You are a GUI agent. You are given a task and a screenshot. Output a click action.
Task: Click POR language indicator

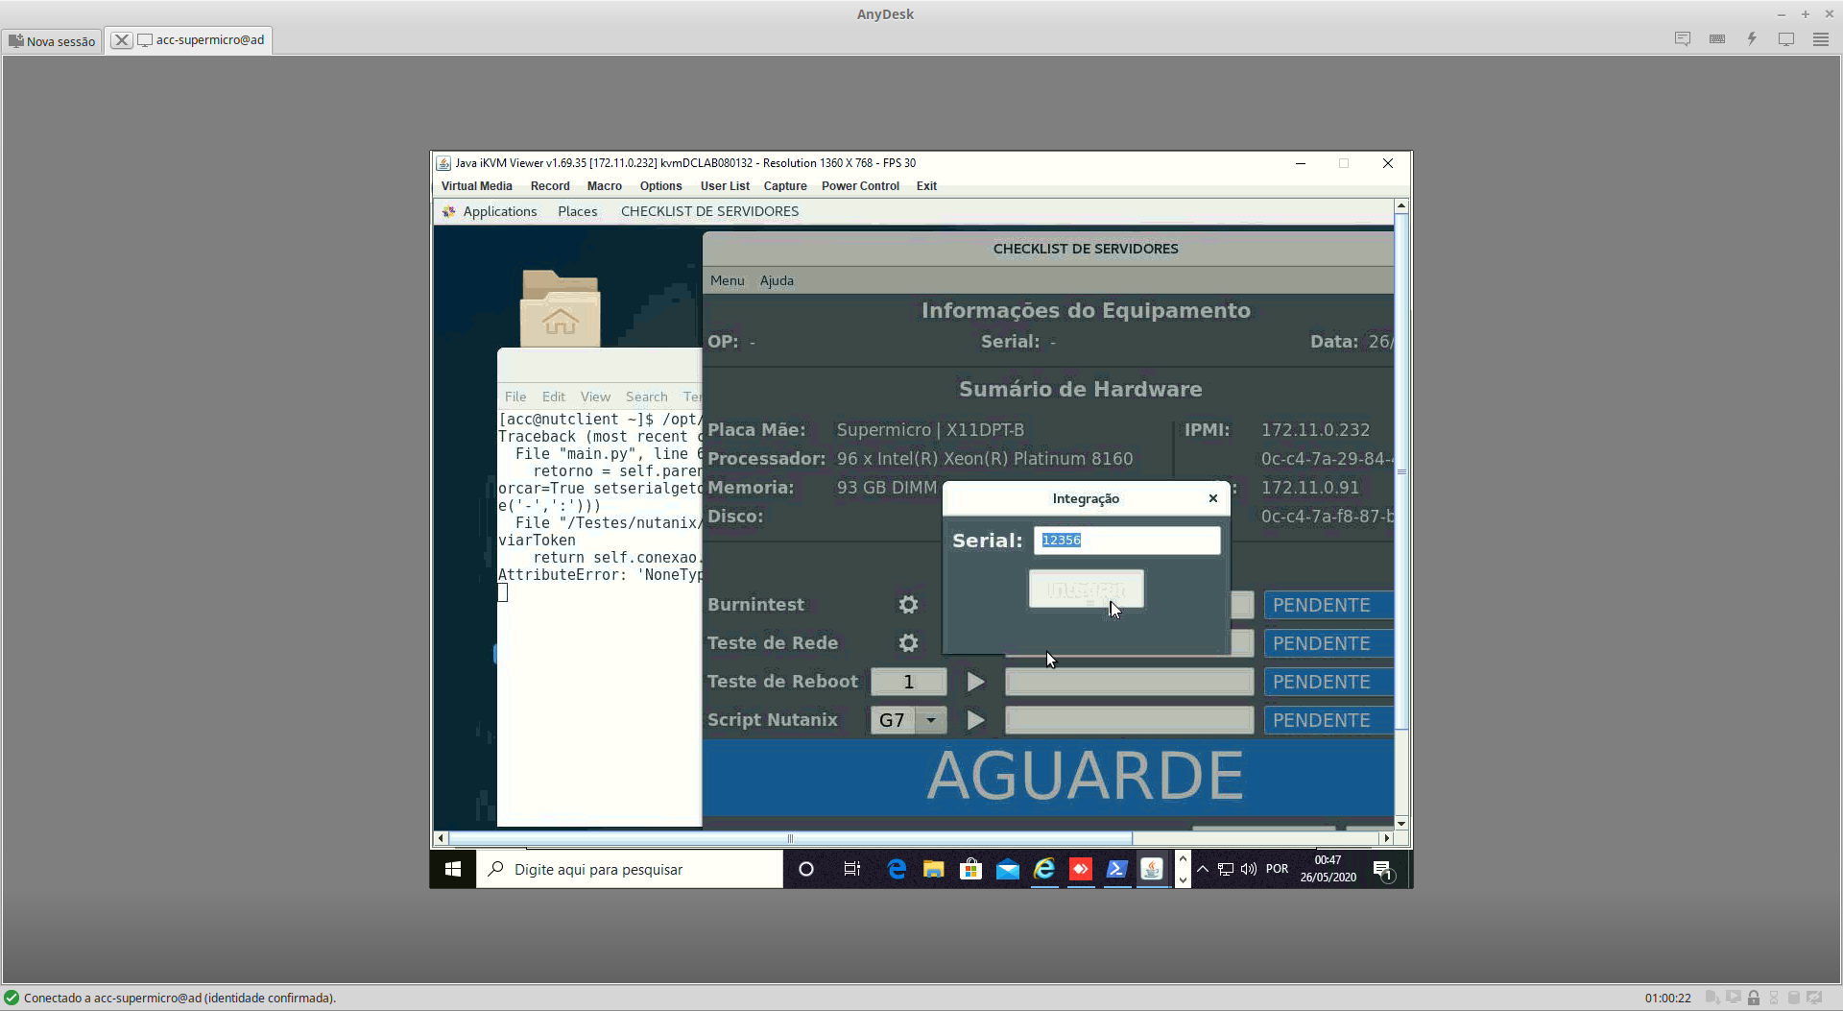1277,869
